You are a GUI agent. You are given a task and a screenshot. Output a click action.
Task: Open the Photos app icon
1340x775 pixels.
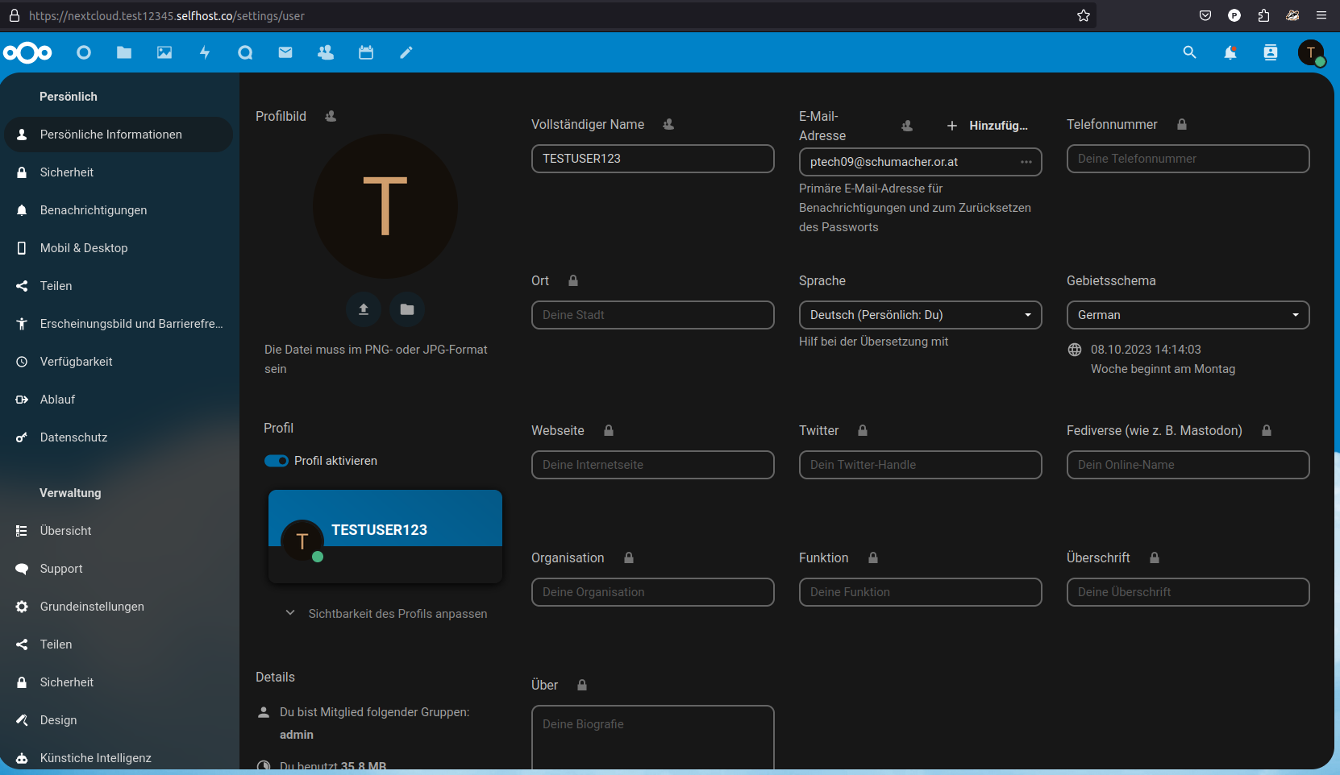pyautogui.click(x=164, y=52)
